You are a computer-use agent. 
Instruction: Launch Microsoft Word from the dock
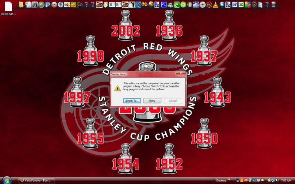[x=235, y=5]
